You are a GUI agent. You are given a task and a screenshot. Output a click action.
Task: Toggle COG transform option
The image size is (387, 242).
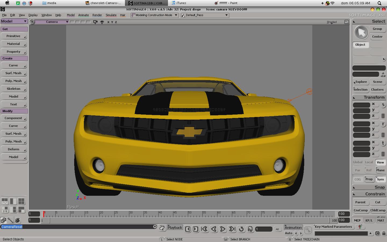pos(358,179)
